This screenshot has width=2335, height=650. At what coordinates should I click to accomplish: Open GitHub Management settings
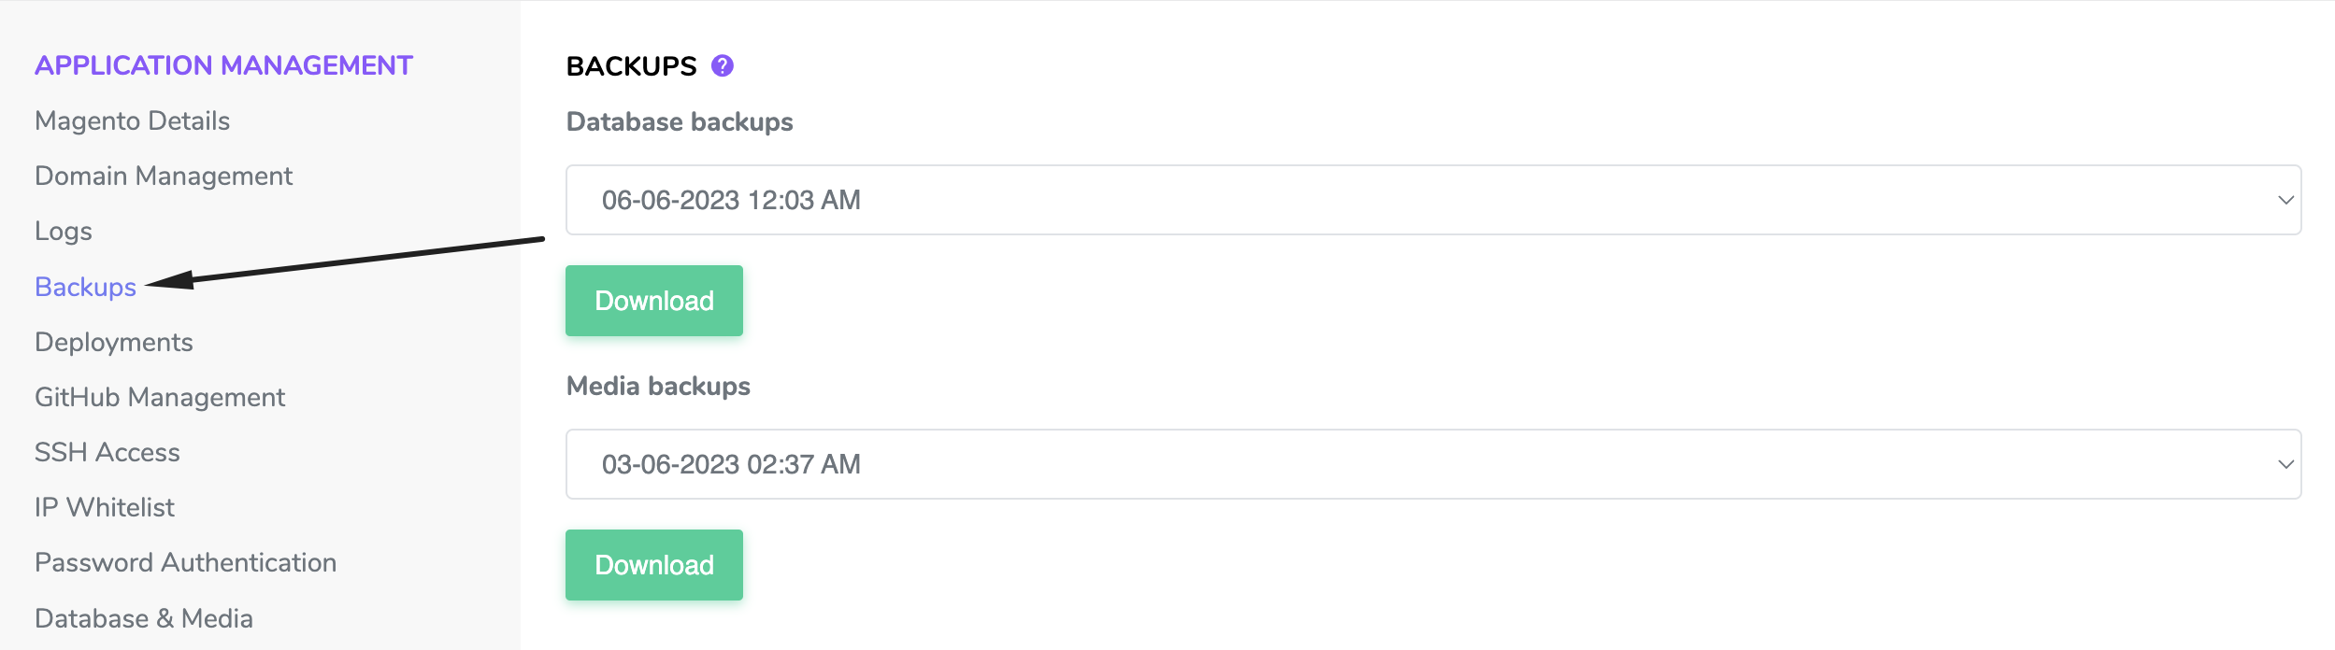coord(160,397)
